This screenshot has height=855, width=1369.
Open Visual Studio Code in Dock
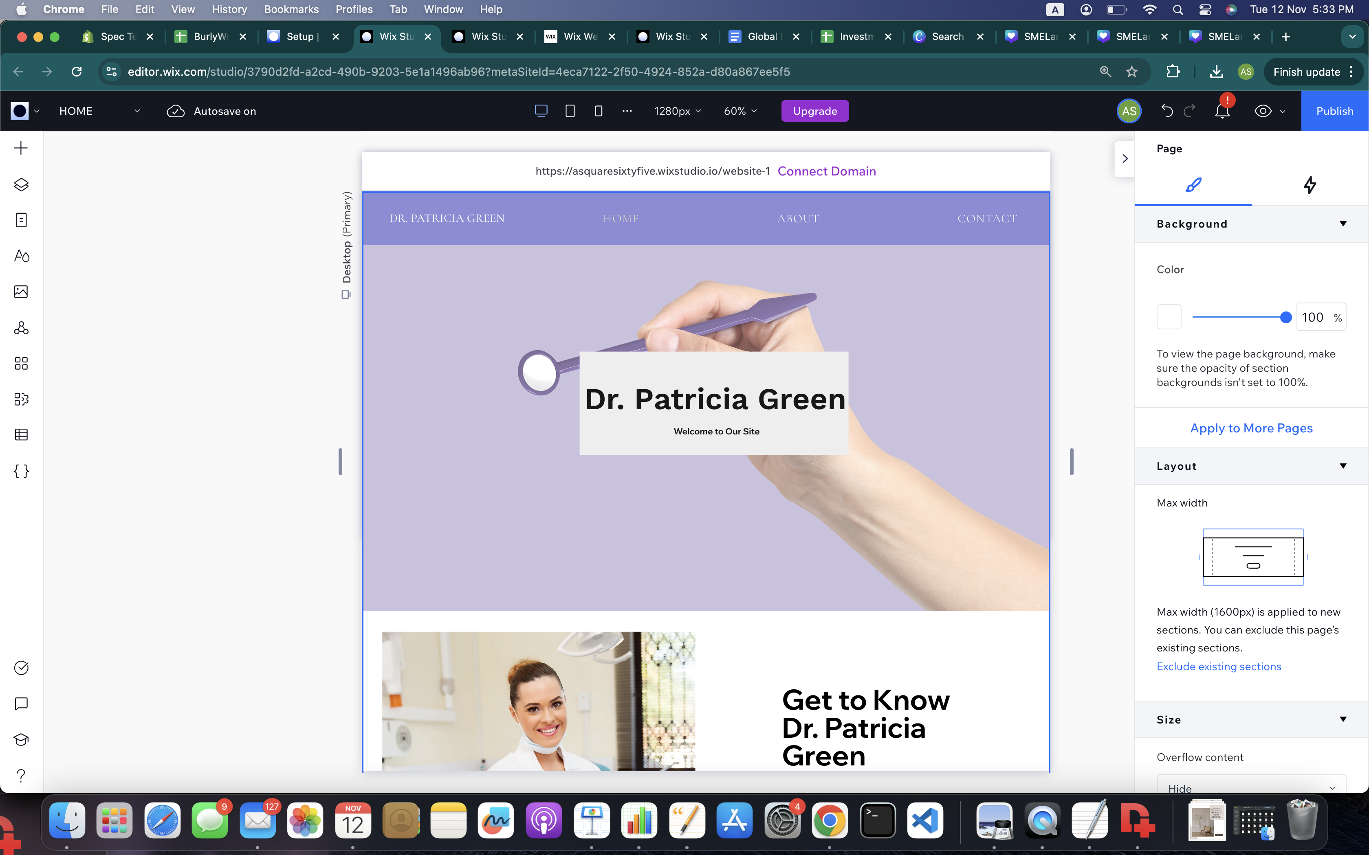click(x=925, y=820)
